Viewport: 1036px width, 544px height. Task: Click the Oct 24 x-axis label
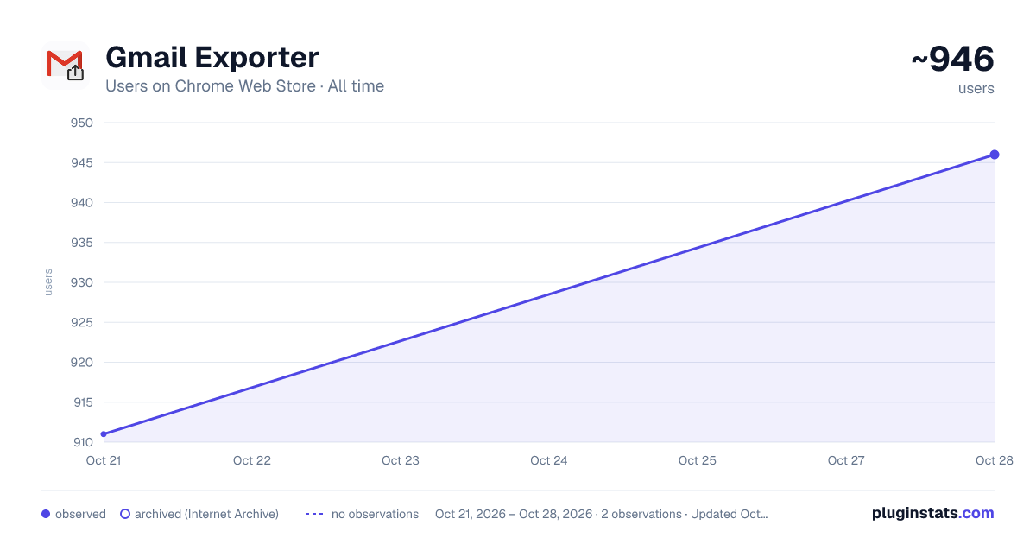(549, 460)
